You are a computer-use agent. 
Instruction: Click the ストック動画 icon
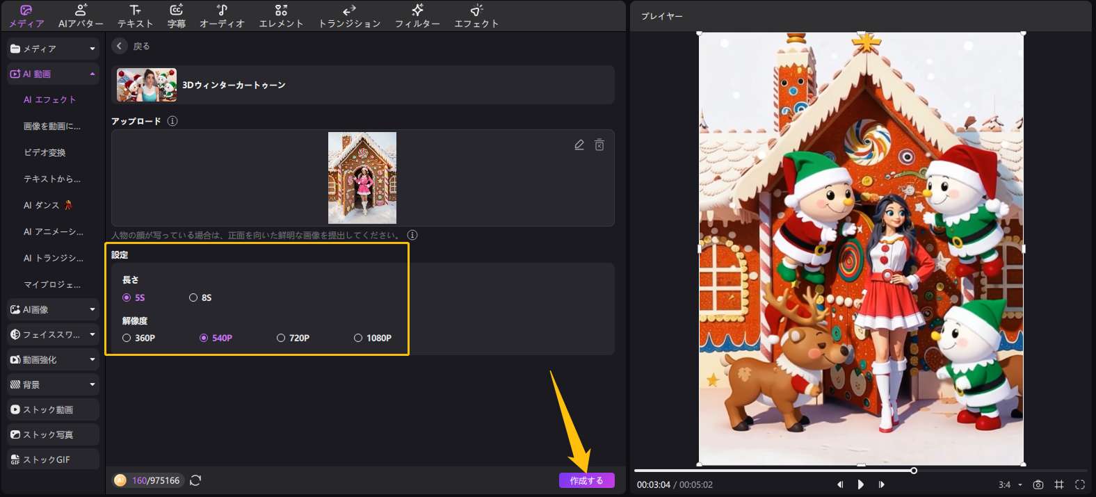tap(15, 409)
